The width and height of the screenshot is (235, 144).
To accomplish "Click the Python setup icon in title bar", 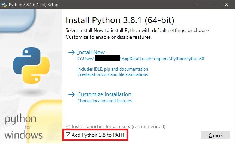I will 4,5.
